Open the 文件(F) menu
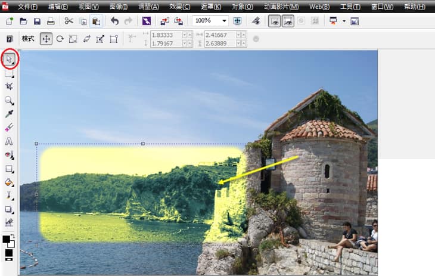435x276 pixels. (x=27, y=7)
